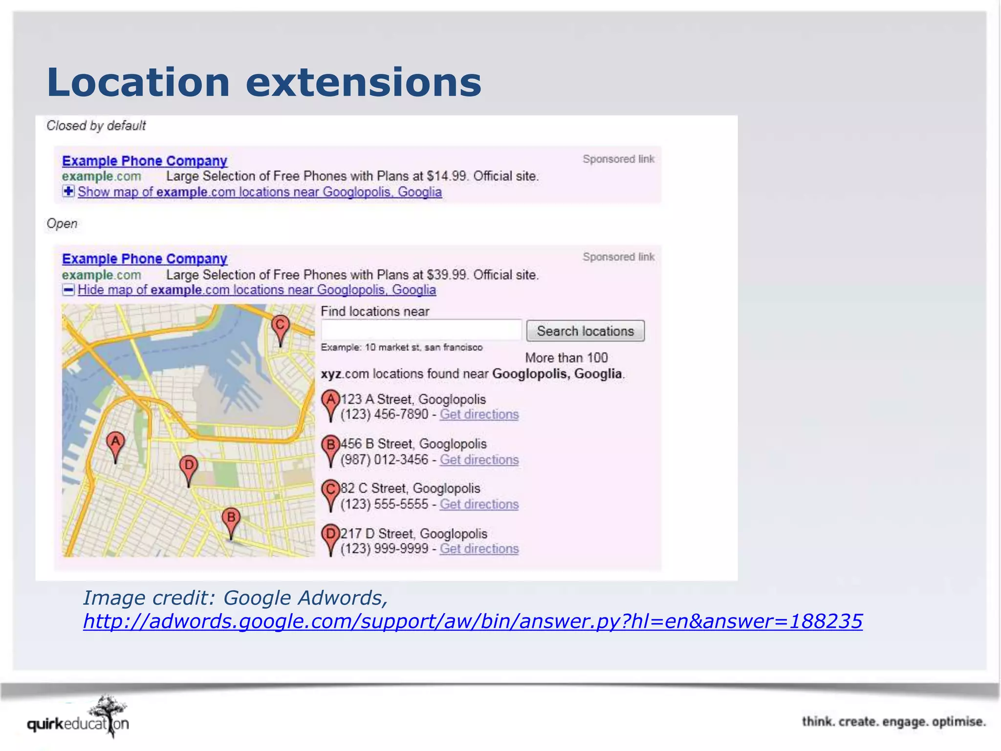1001x751 pixels.
Task: Click marker B beside 456 B Street
Action: [330, 451]
